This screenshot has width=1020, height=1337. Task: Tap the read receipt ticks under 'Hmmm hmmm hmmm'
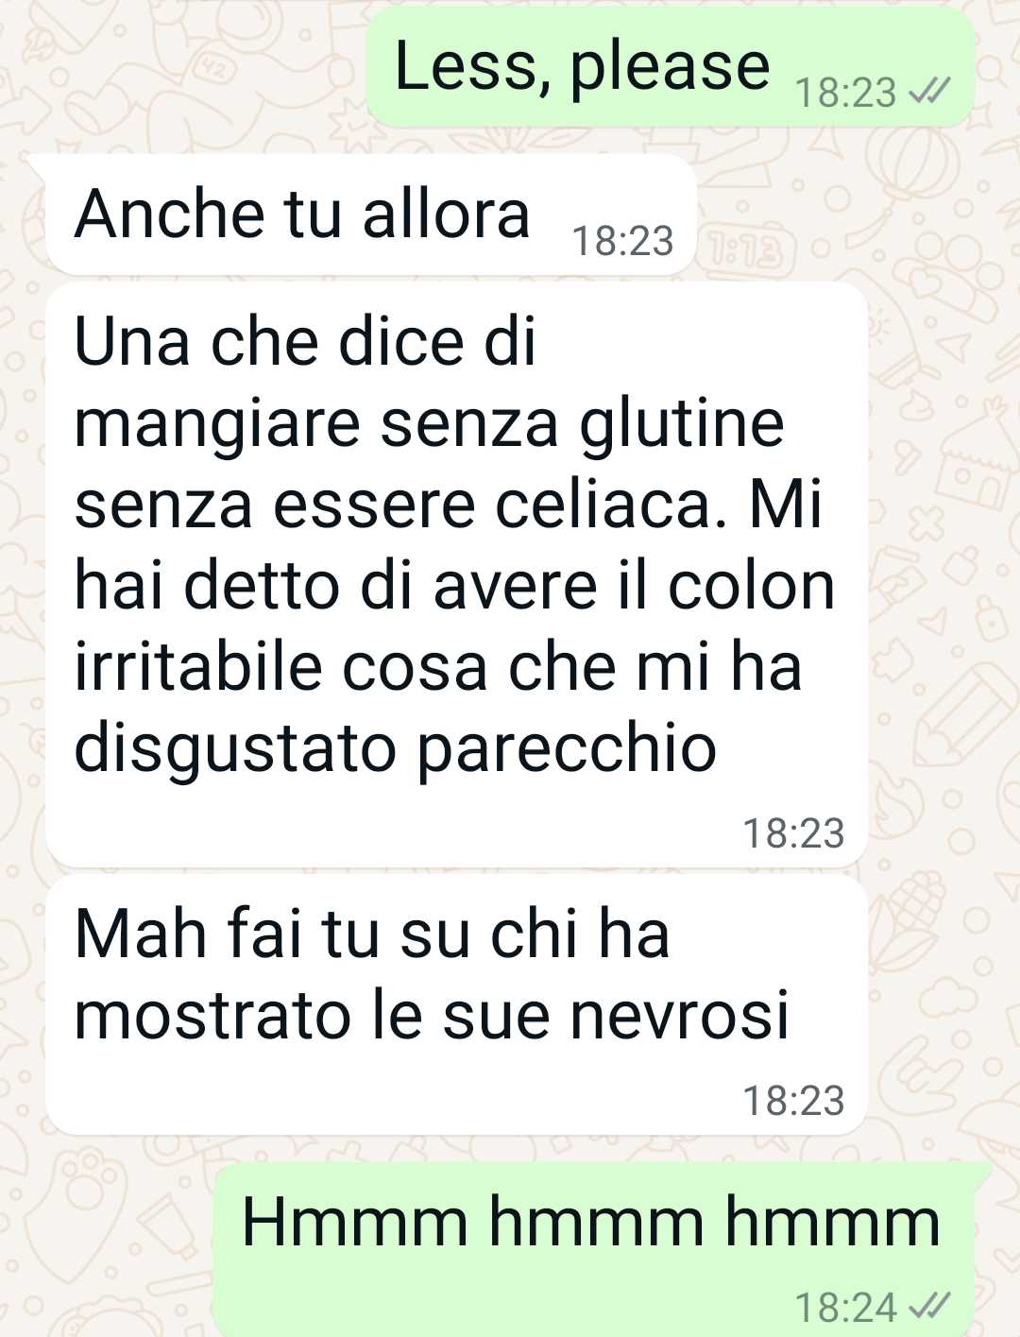click(927, 1306)
